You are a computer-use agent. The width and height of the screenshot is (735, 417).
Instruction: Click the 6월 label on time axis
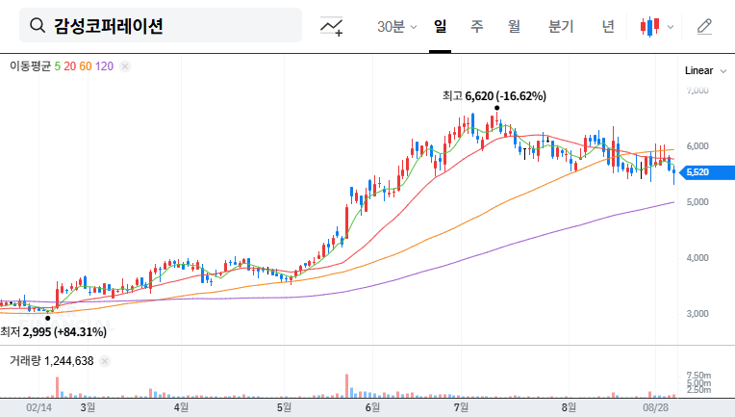(x=372, y=407)
